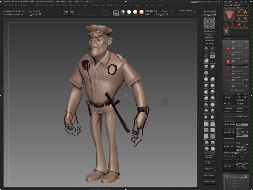Select the Pinch brush
The width and height of the screenshot is (253, 190).
[213, 92]
